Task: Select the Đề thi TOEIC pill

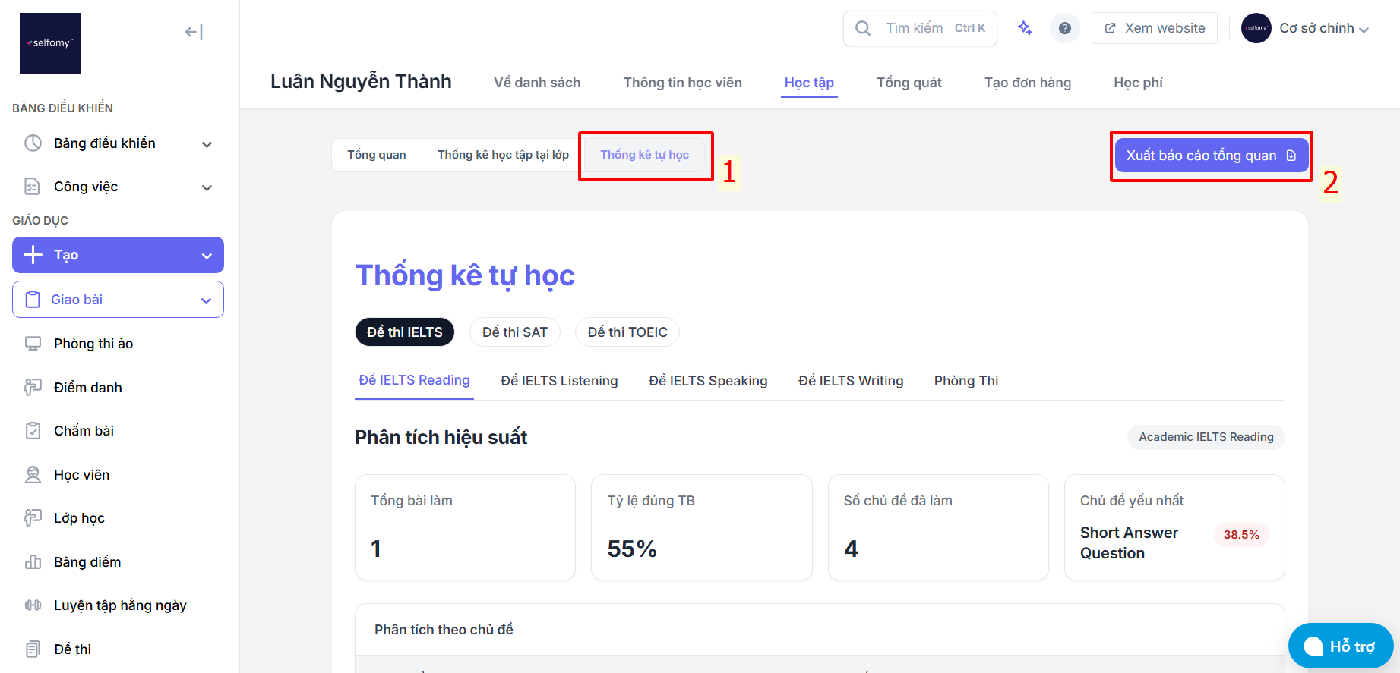Action: [627, 332]
